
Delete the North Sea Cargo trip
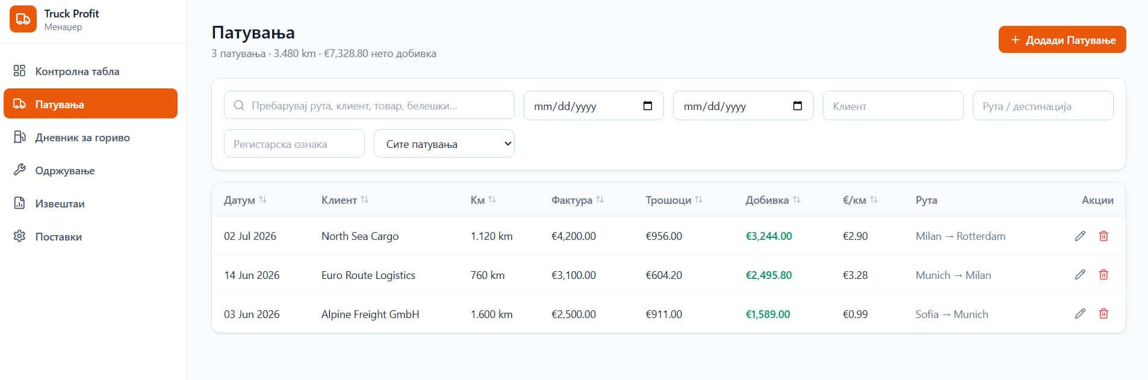[1103, 236]
